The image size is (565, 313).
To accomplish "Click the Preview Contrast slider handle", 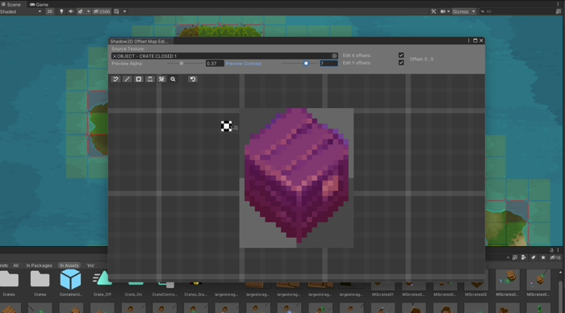I will point(306,64).
